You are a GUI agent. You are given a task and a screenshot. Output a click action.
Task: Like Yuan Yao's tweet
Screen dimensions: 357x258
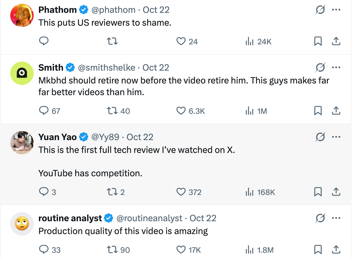tap(189, 192)
